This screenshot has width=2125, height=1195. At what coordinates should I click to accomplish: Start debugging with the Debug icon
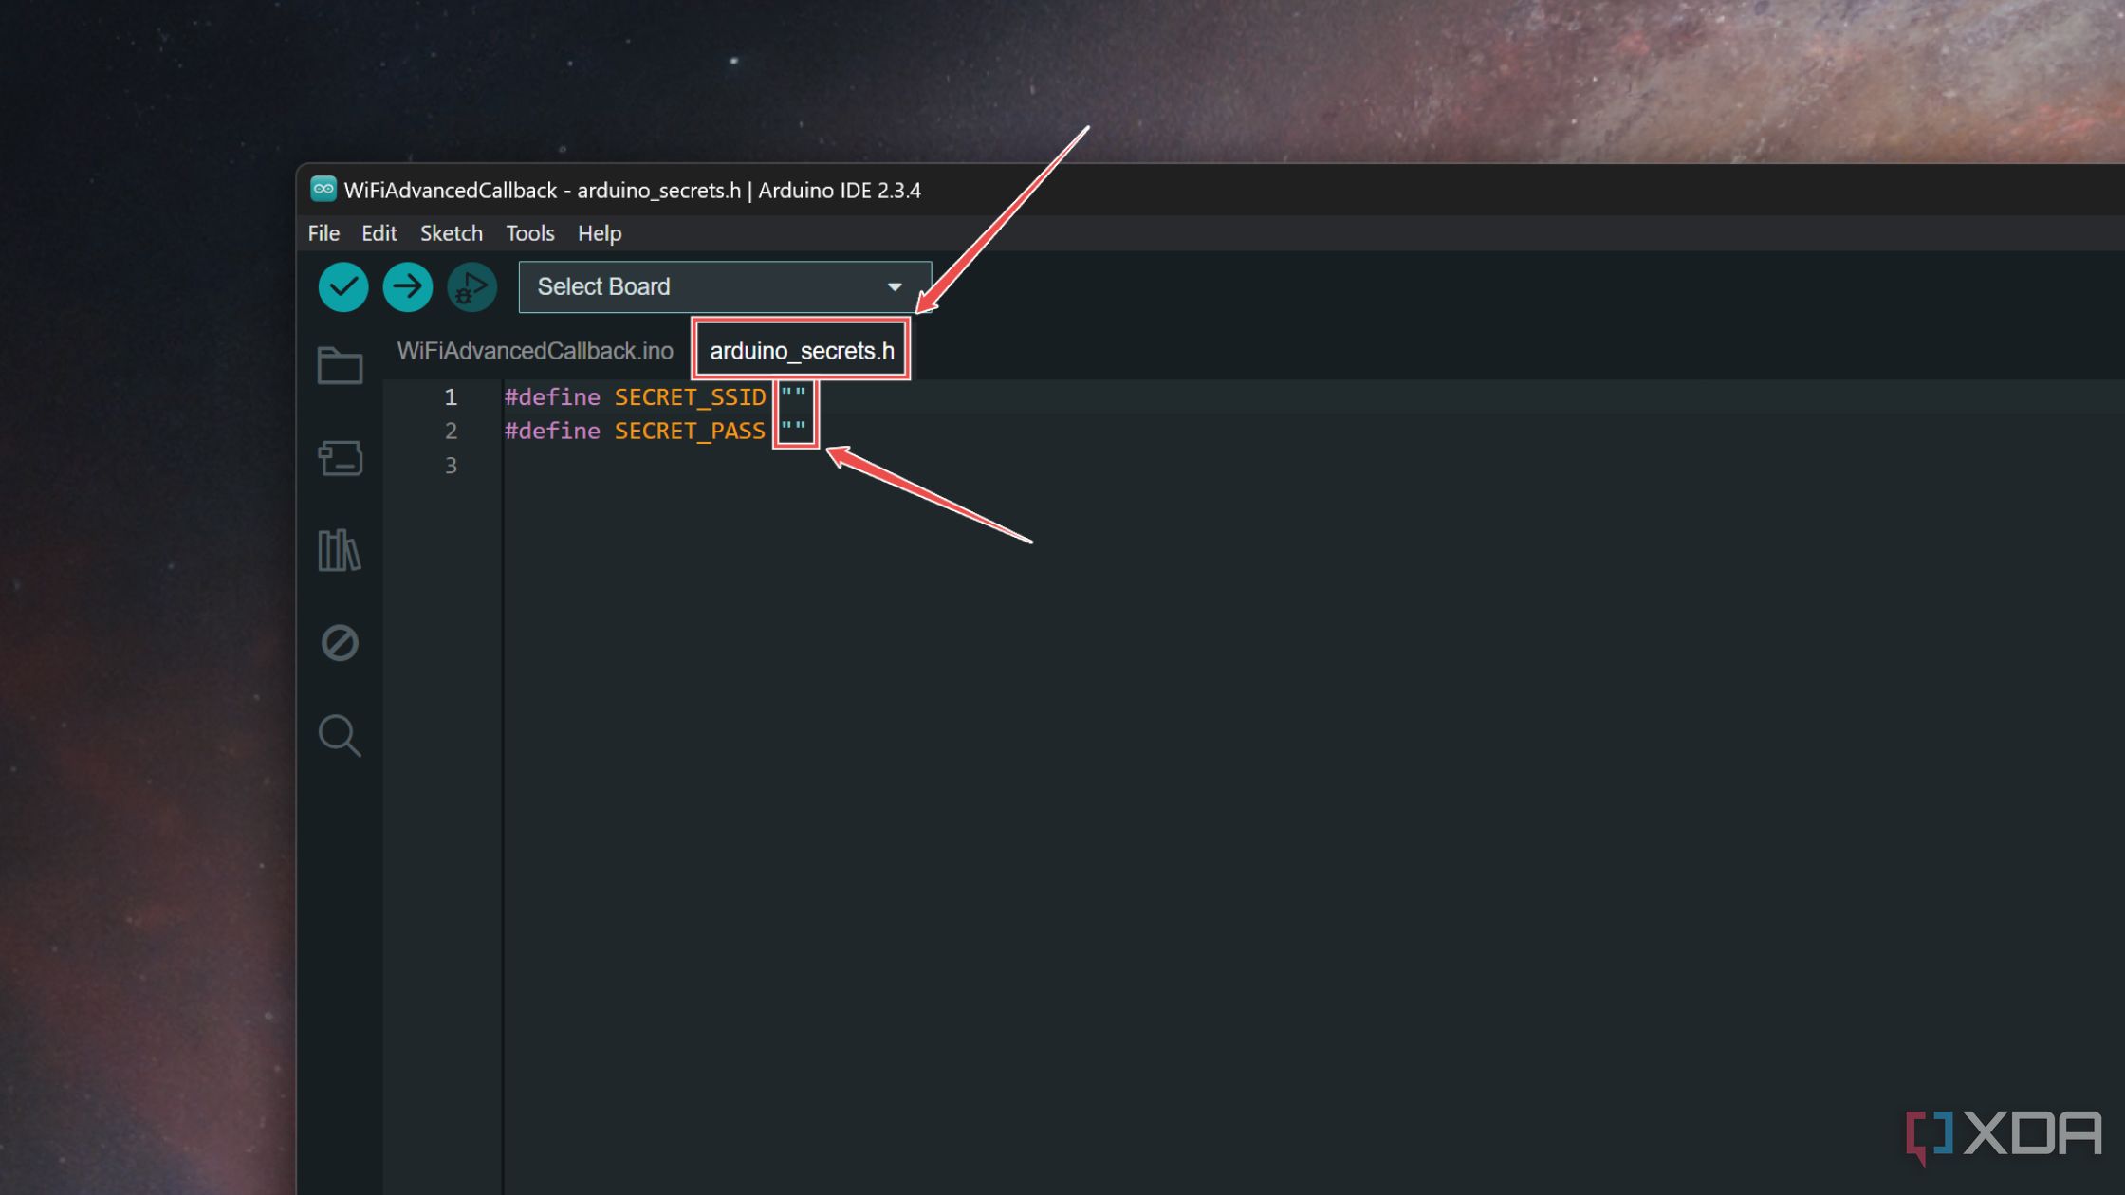pos(471,286)
